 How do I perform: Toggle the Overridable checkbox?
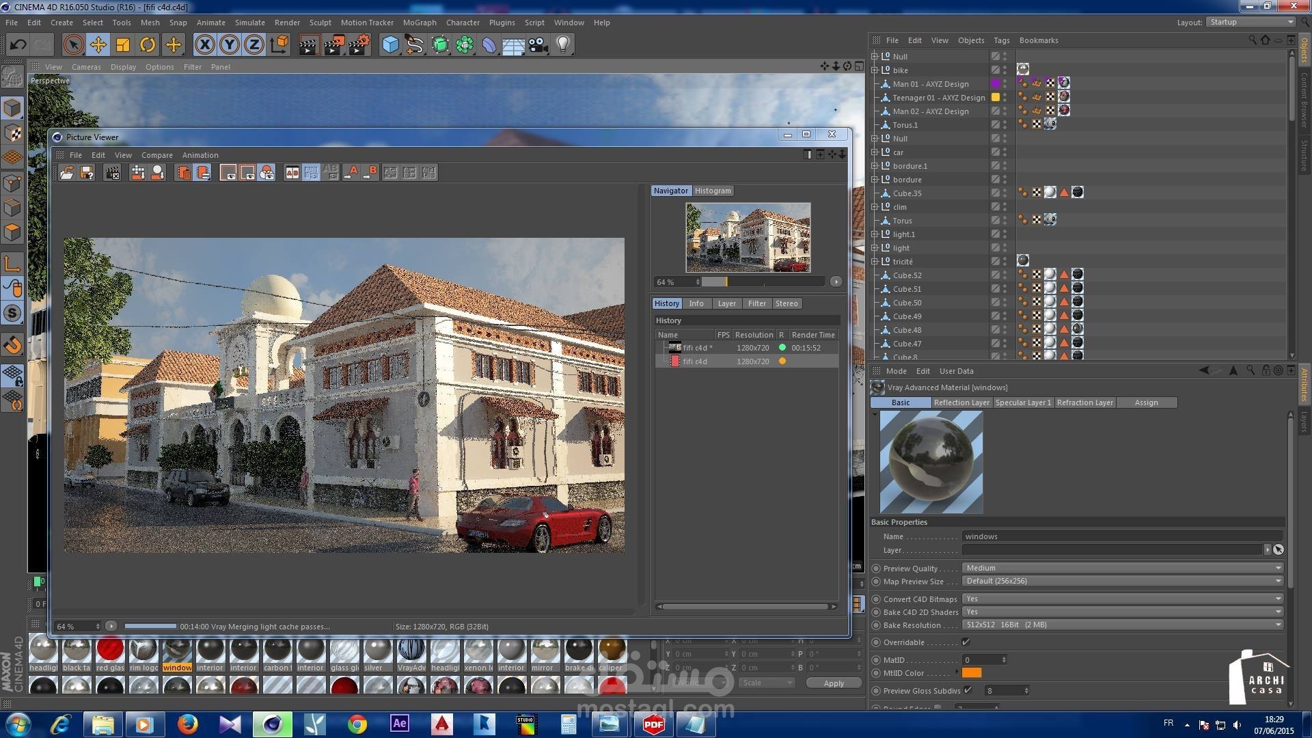pyautogui.click(x=966, y=642)
